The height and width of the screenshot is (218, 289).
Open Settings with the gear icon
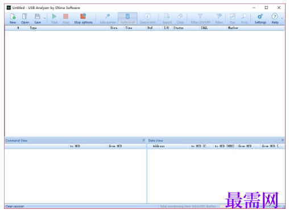(260, 19)
